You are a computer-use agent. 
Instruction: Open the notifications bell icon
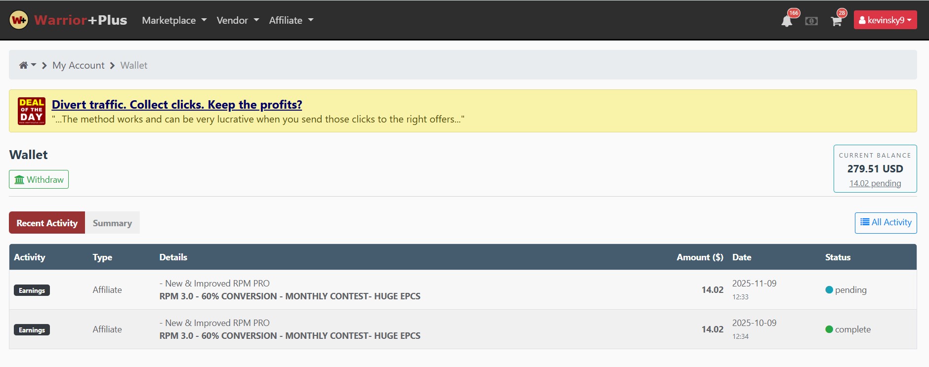click(787, 21)
